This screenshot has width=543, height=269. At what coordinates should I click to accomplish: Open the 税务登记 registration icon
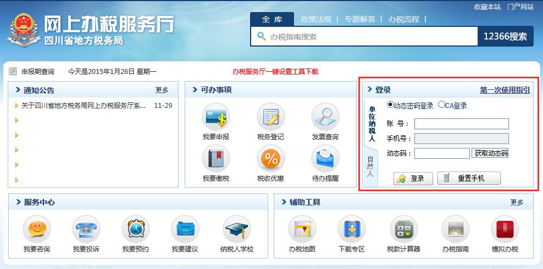pos(271,117)
